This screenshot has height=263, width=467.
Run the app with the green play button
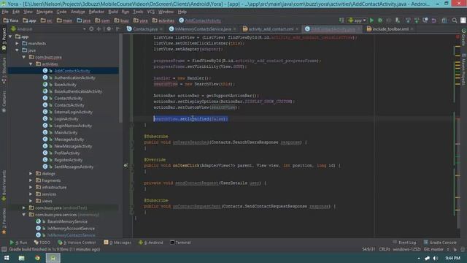pos(371,20)
